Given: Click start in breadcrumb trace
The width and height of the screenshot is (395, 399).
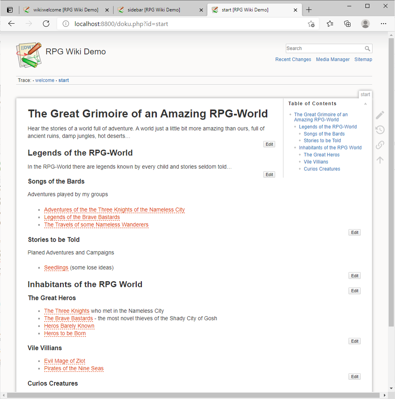Looking at the screenshot, I should pos(63,80).
